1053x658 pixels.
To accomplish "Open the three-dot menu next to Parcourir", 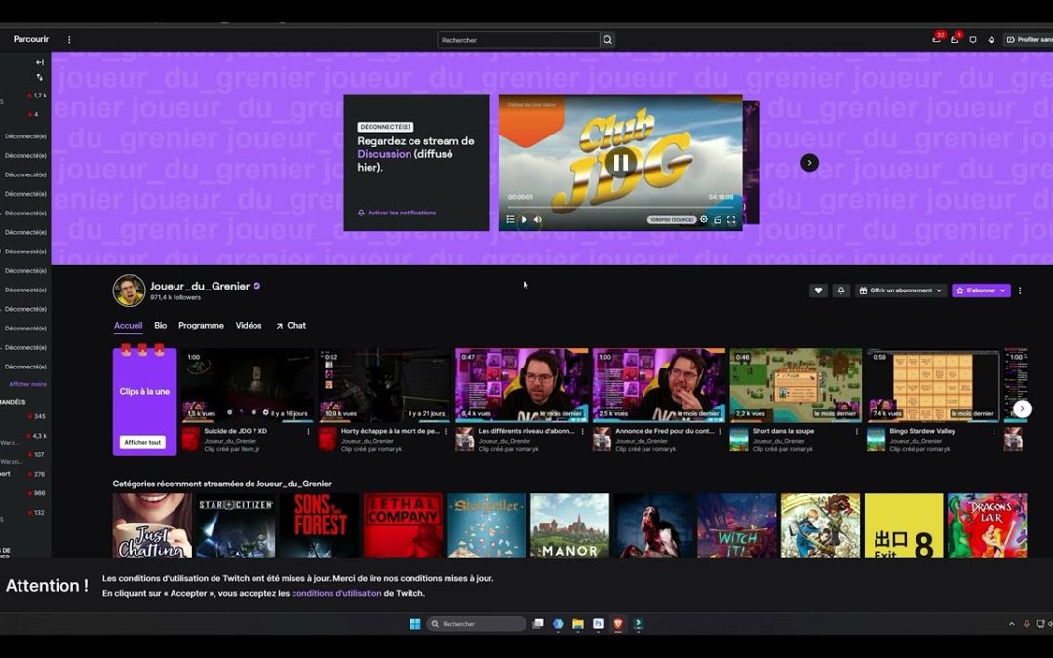I will 69,40.
